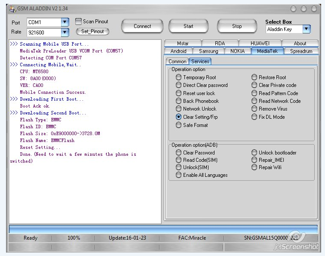Open the Services sub-tab
The width and height of the screenshot is (325, 256).
point(200,62)
